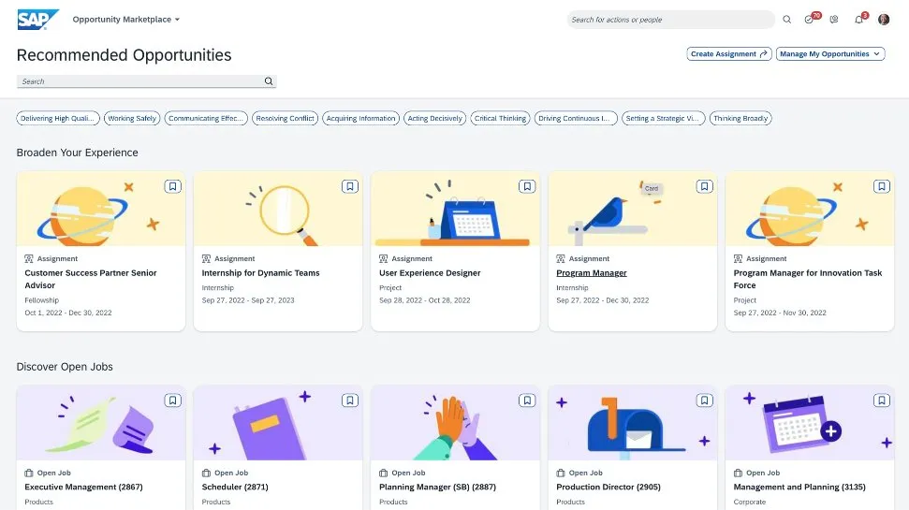Click the Create Assignment button
The width and height of the screenshot is (909, 510).
[x=729, y=54]
